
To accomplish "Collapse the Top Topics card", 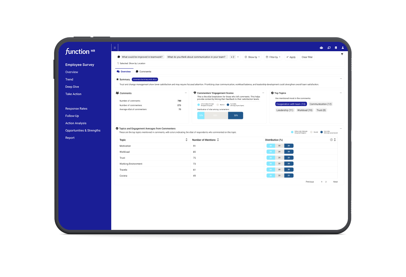I will pos(341,93).
